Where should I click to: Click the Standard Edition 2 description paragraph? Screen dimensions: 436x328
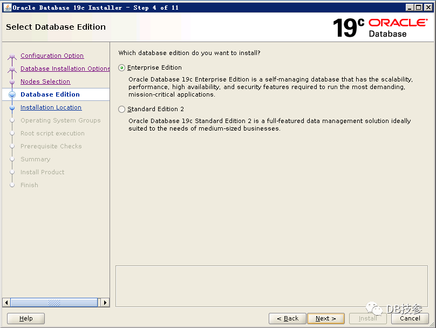[x=269, y=125]
